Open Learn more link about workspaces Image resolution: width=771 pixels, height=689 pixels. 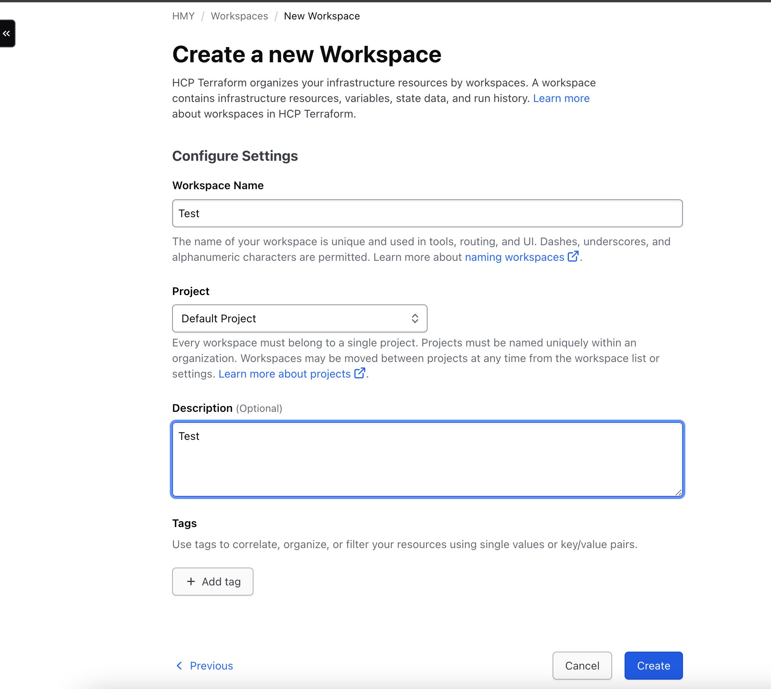(561, 98)
